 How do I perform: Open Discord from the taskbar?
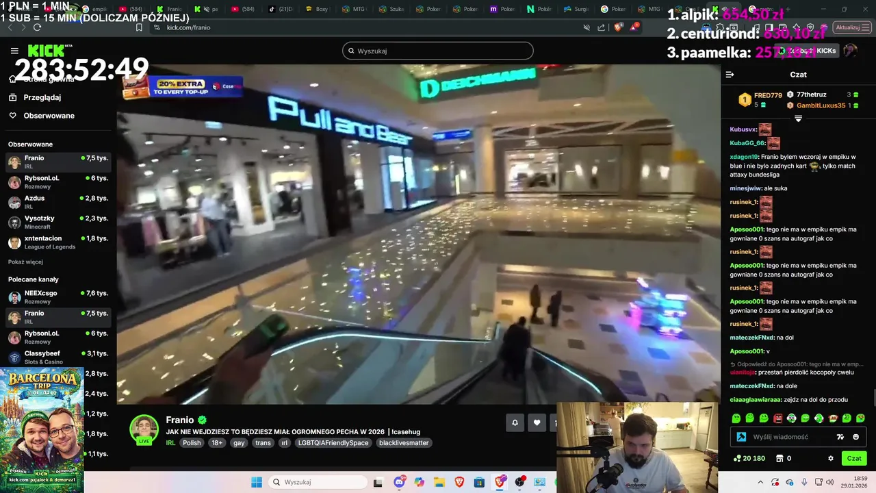coord(399,482)
